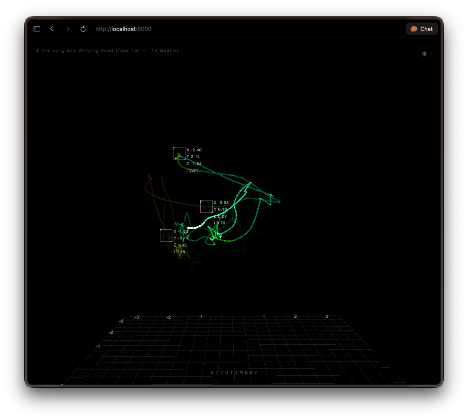Select the marker box at X -1.74

coord(166,235)
